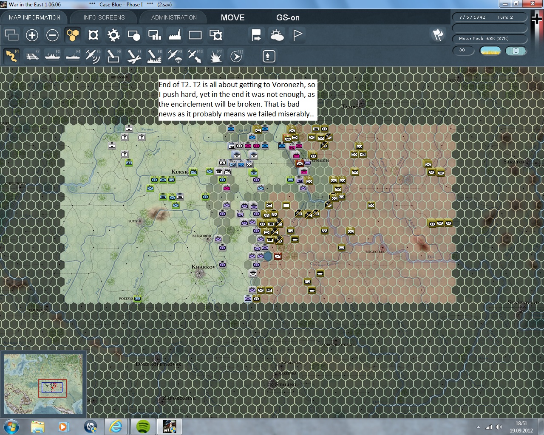Select Bomb City mode (F8) icon
This screenshot has width=544, height=435.
(x=154, y=56)
